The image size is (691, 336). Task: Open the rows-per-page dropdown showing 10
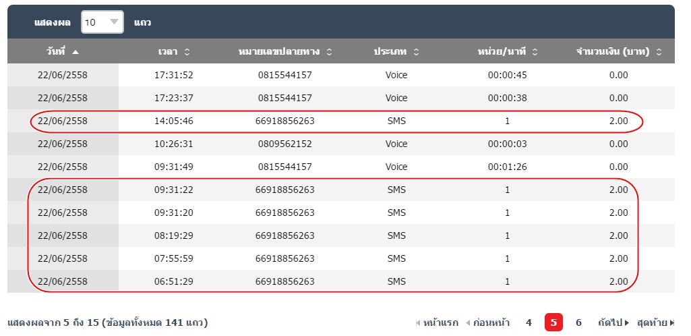pos(102,22)
